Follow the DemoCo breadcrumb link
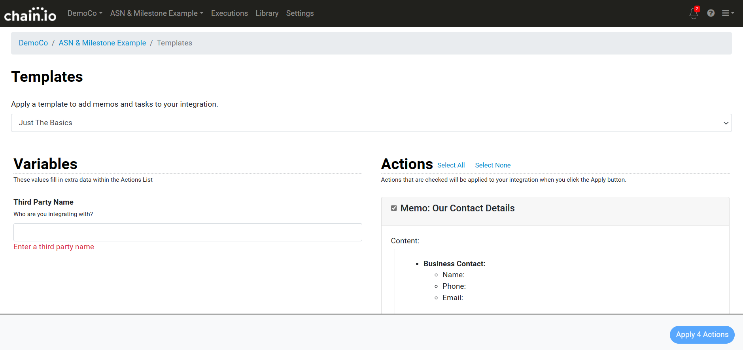Image resolution: width=743 pixels, height=350 pixels. [33, 43]
